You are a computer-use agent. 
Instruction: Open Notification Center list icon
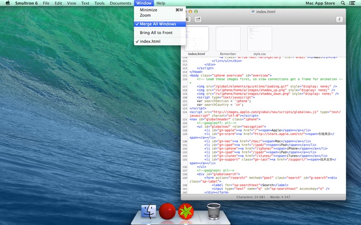[352, 3]
